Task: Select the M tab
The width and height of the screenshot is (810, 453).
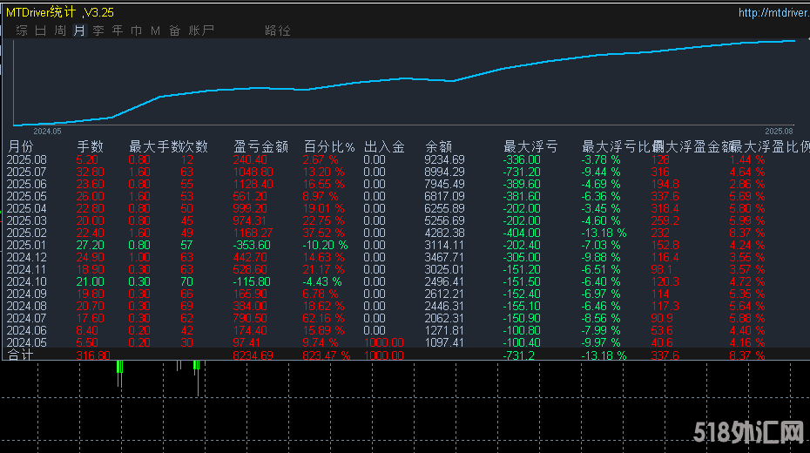Action: tap(155, 30)
